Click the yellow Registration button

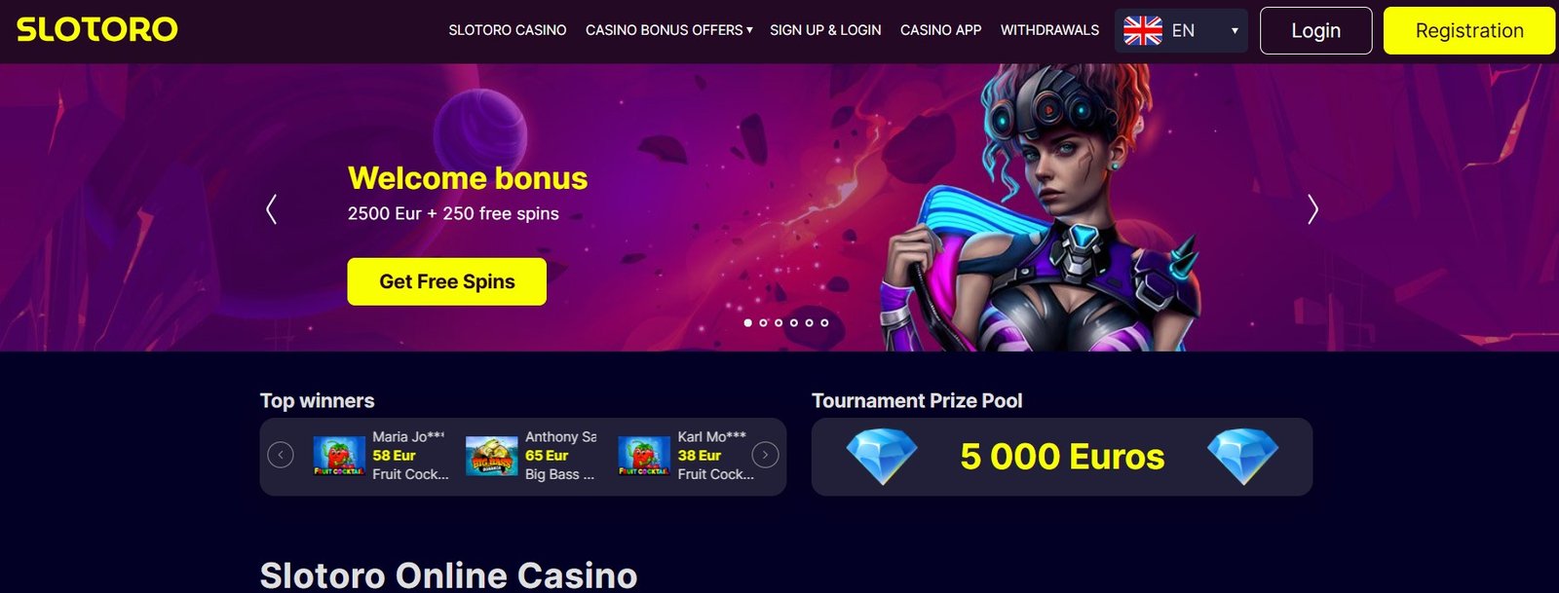[1469, 30]
